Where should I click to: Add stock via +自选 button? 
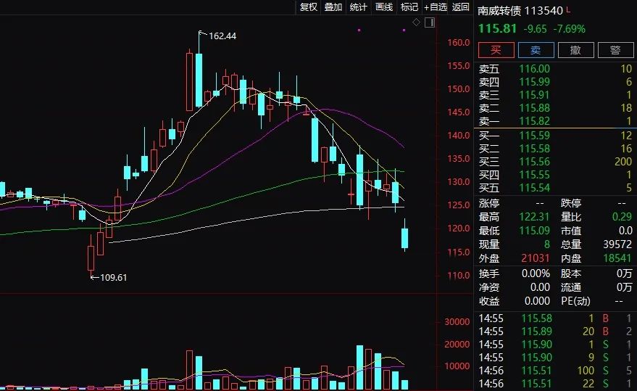[x=436, y=7]
